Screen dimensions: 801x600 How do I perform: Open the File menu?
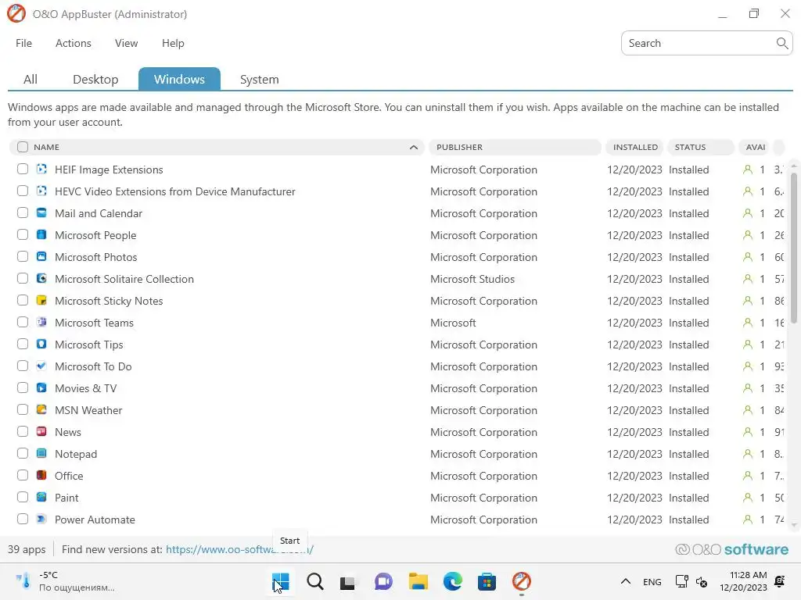click(x=23, y=44)
